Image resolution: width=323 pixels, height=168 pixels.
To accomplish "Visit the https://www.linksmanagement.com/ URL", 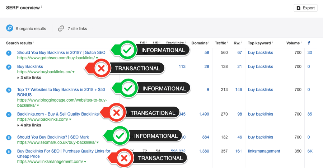I will click(x=50, y=162).
